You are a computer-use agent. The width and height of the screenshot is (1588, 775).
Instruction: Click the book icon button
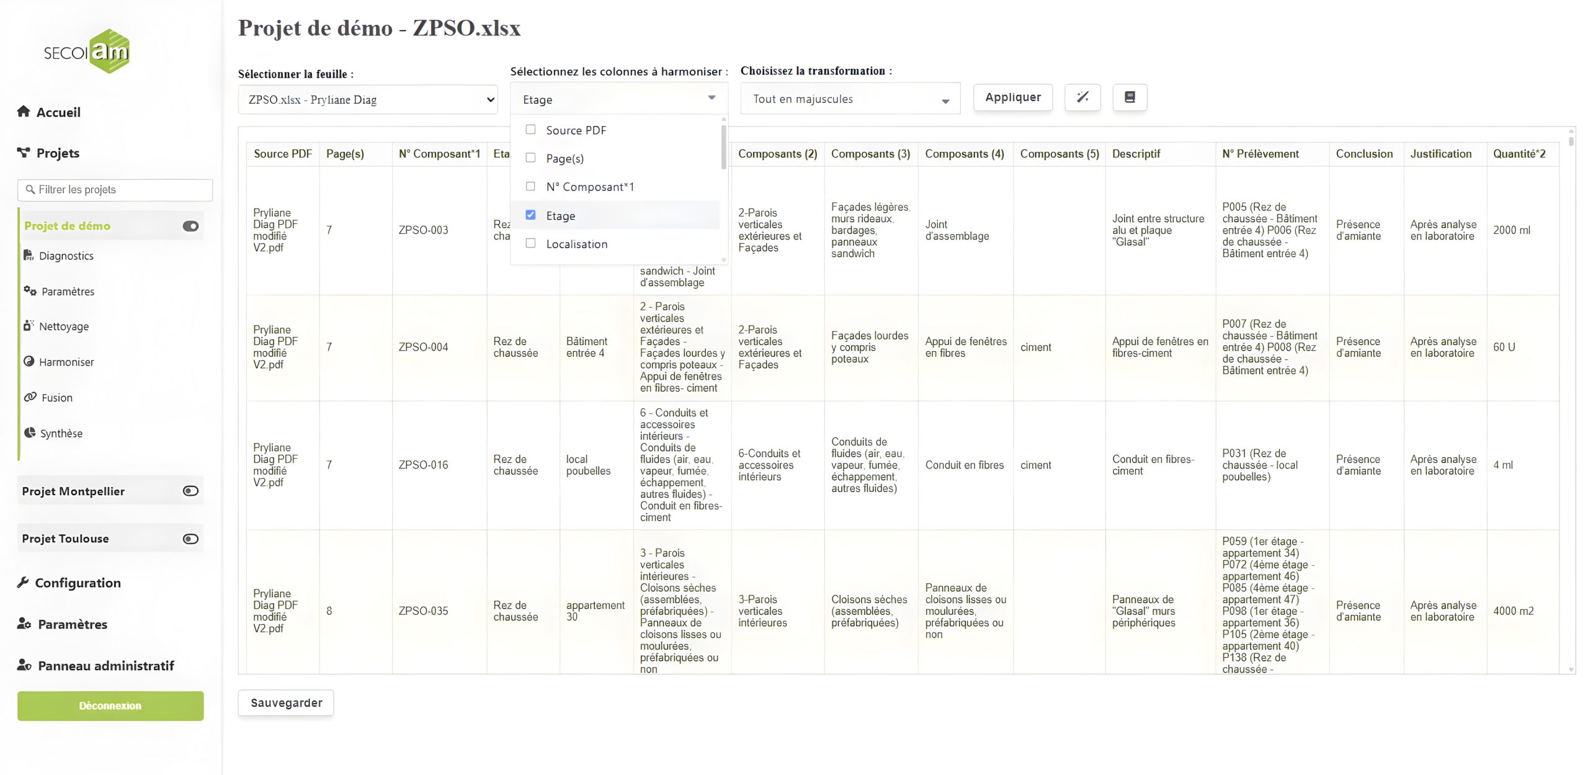(x=1129, y=97)
